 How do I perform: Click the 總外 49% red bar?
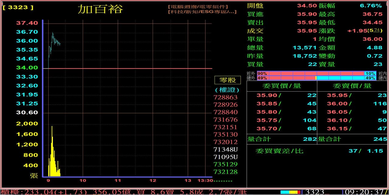pyautogui.click(x=287, y=78)
